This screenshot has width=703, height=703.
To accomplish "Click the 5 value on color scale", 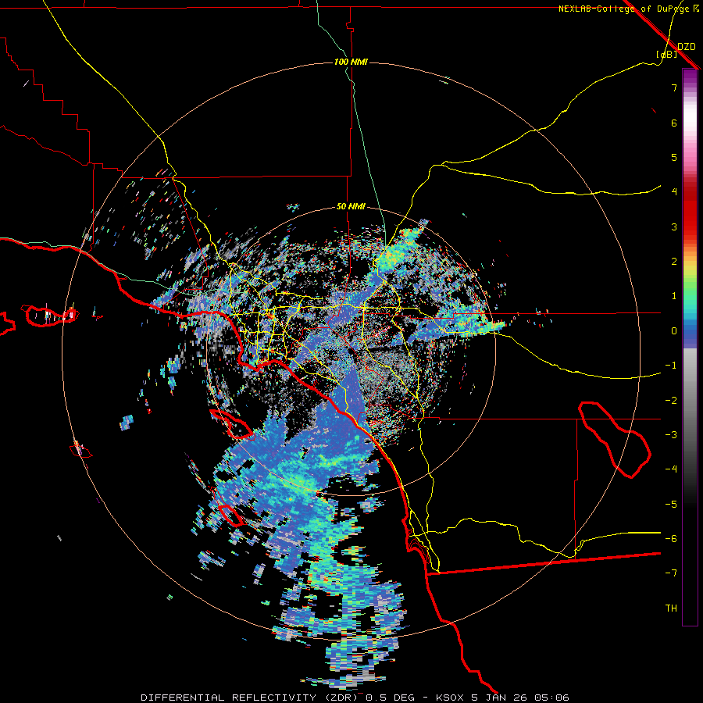I will pyautogui.click(x=674, y=157).
